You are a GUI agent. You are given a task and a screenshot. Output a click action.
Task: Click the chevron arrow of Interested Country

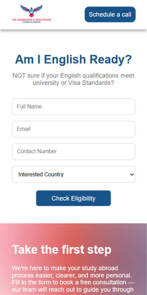tap(132, 174)
